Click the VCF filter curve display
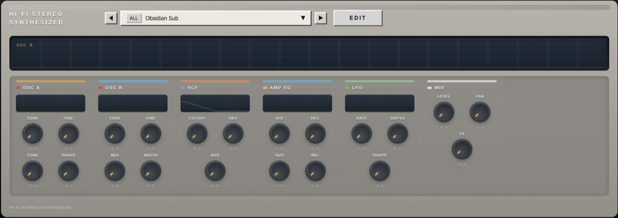The width and height of the screenshot is (618, 218). coord(215,103)
